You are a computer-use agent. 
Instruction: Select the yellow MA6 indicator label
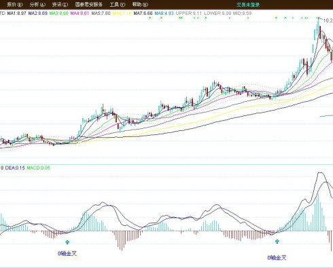tap(122, 14)
